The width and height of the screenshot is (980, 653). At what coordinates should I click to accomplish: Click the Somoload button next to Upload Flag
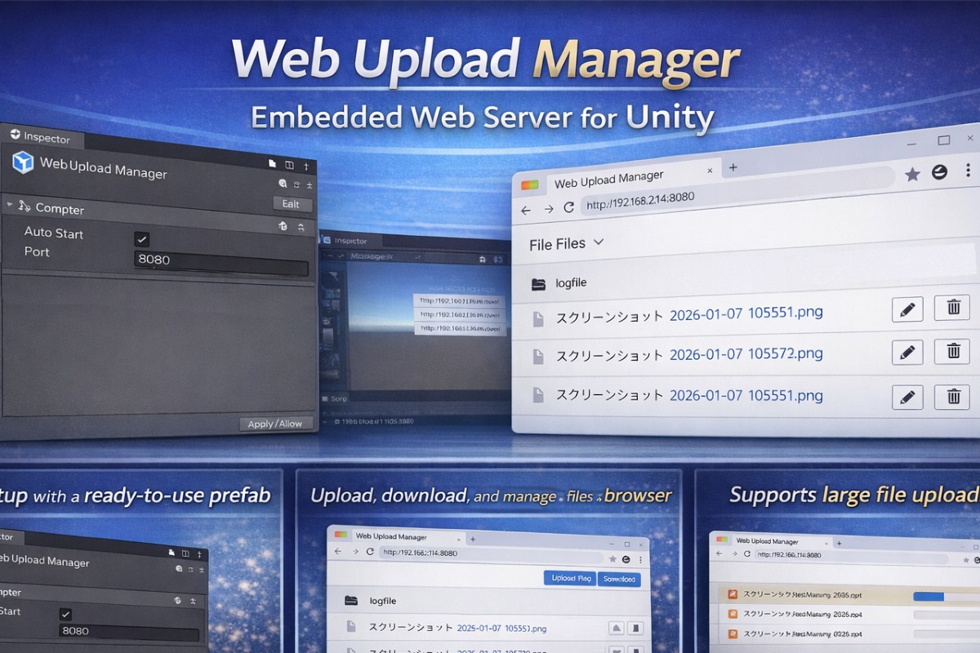tap(619, 579)
